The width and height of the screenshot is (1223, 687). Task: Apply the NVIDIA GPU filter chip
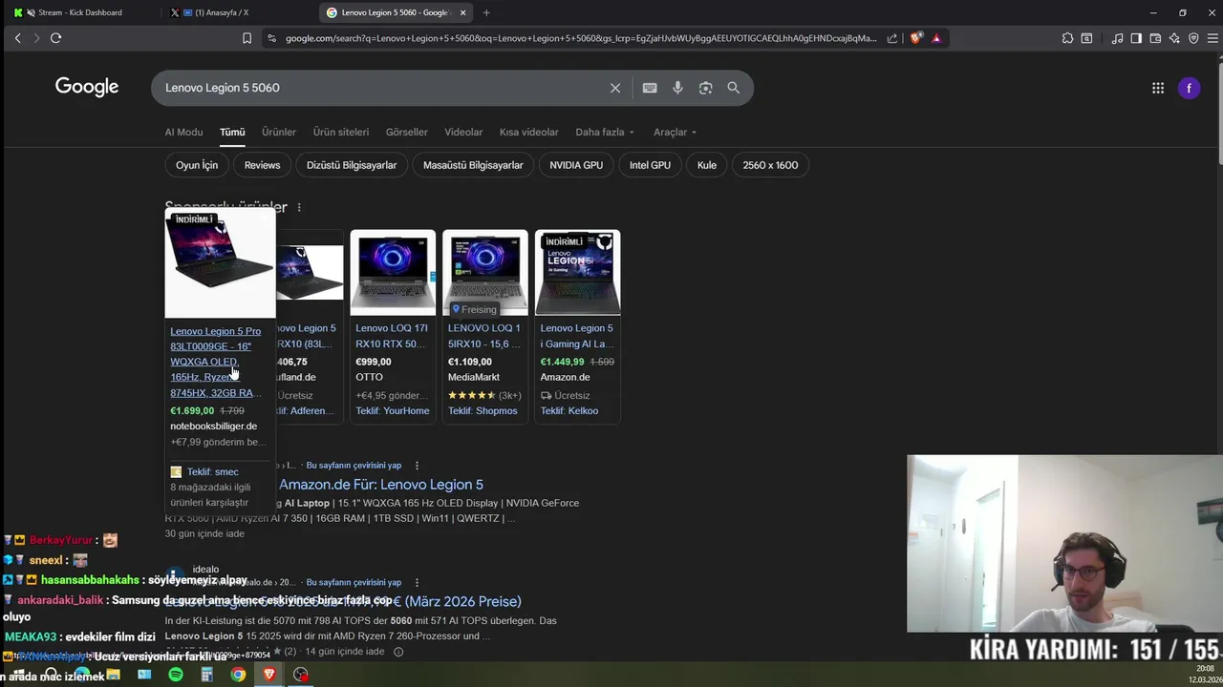[x=576, y=165]
